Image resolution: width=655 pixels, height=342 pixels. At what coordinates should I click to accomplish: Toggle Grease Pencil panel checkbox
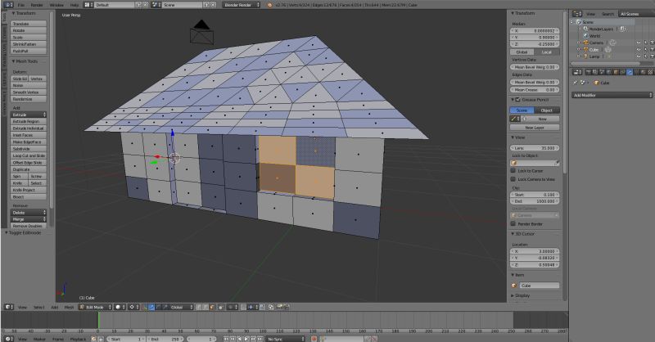pyautogui.click(x=518, y=100)
